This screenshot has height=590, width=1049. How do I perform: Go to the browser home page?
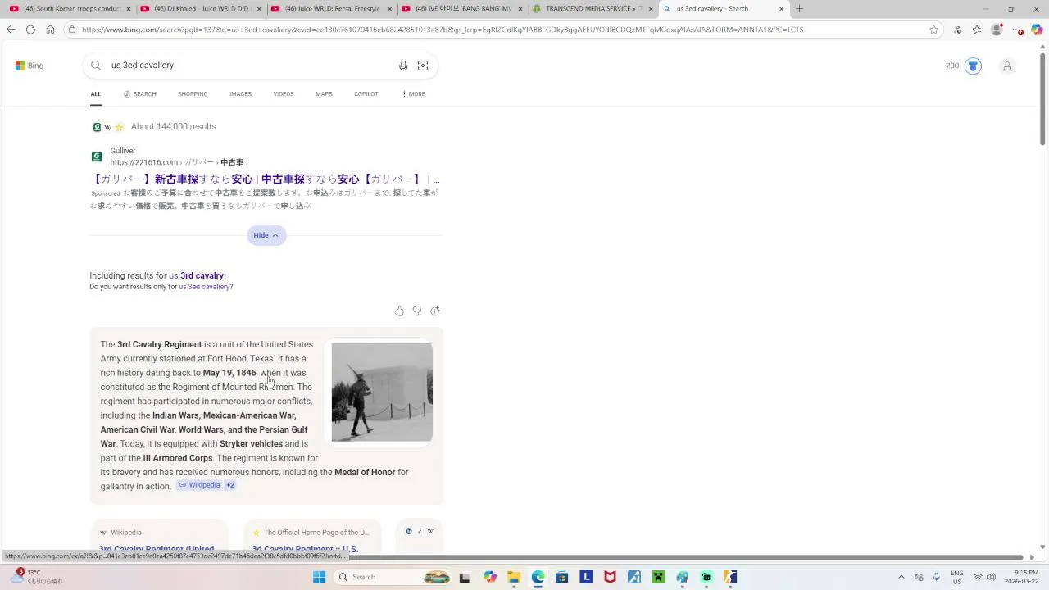[50, 29]
